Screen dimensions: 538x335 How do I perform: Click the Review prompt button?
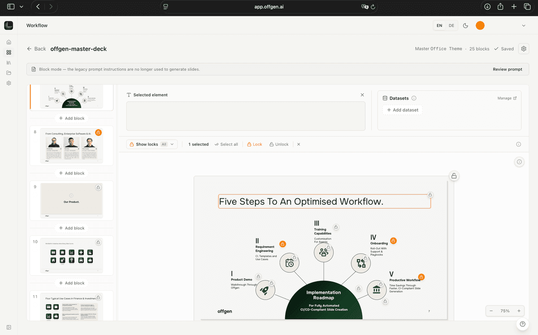point(508,69)
